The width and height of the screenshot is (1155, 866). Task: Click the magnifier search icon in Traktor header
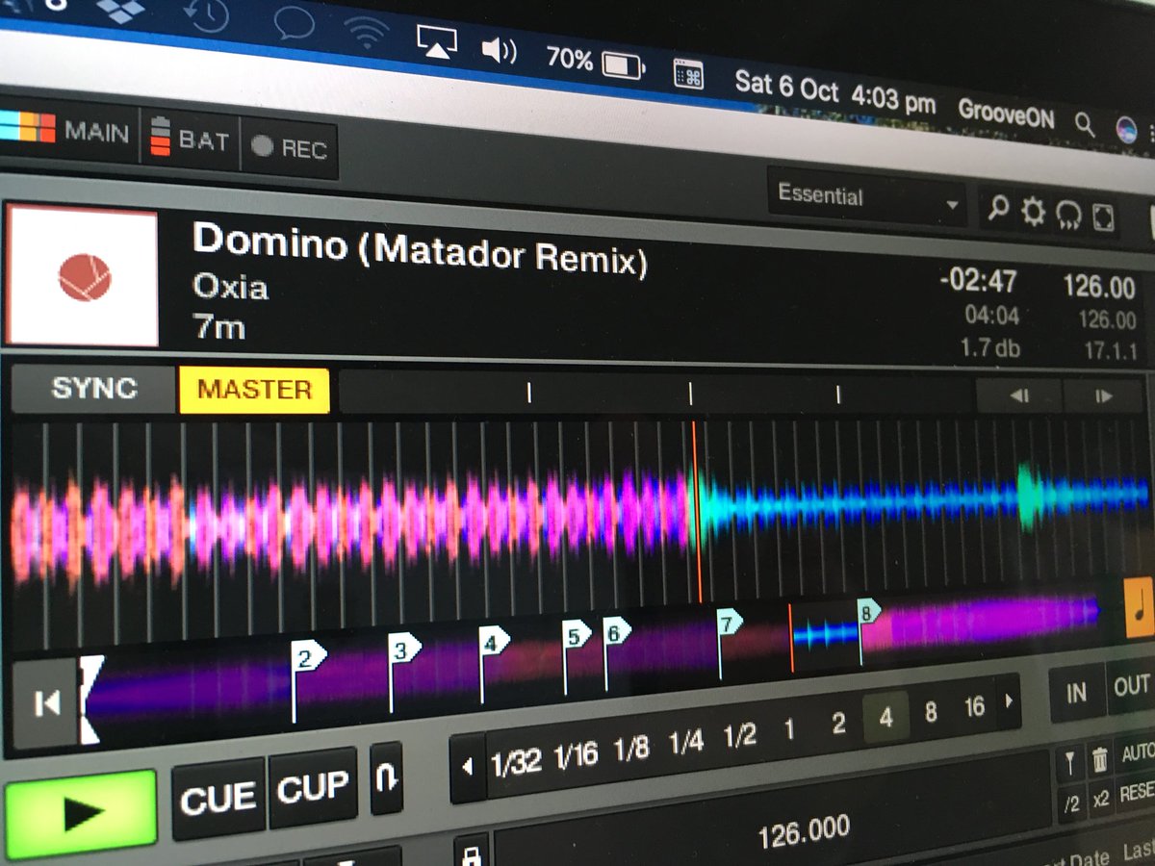[x=999, y=209]
